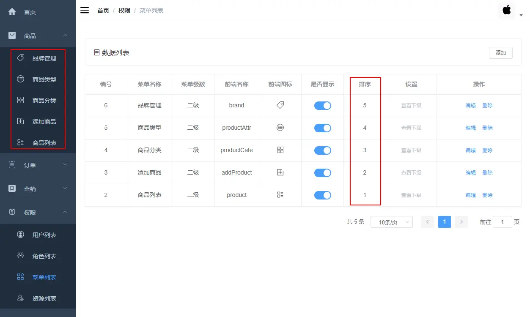Click 编辑 for the 品牌管理 row
Screen dimensions: 530x317
point(470,106)
